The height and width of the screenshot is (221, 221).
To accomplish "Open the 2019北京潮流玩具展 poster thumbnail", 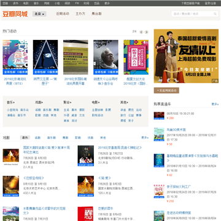I will tap(15, 57).
